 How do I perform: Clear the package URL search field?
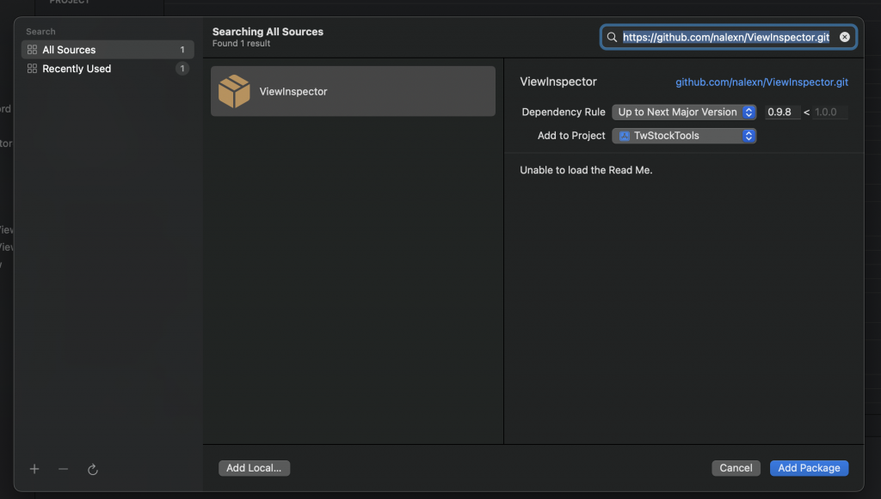(x=845, y=37)
